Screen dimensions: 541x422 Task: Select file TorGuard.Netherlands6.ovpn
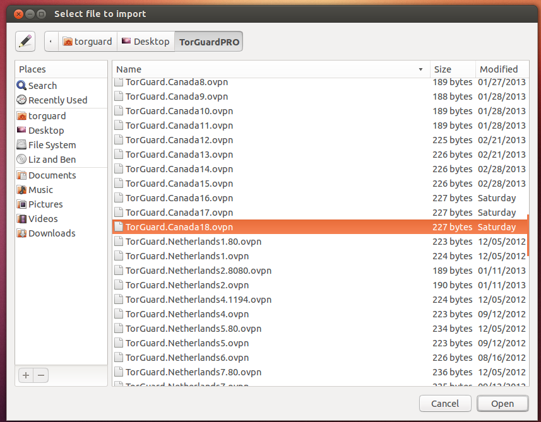pos(319,357)
